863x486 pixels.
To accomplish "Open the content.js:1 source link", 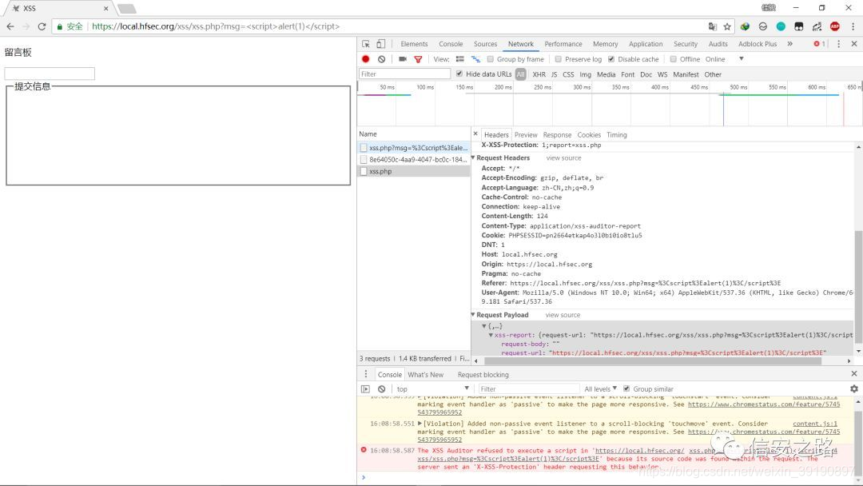I will 815,424.
